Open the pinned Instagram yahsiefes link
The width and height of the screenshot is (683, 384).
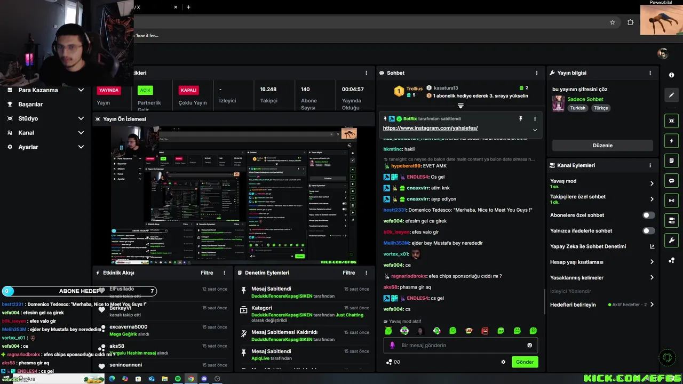coord(430,128)
